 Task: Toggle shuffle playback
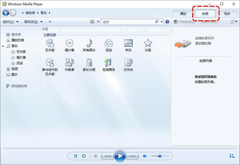(76, 156)
